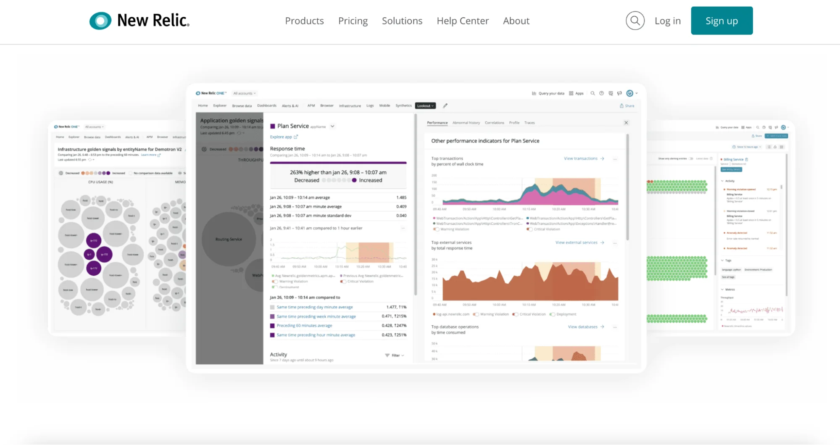Click the purple swatch for Preceding 60 minutes average
Screen dimensions: 840x445
(272, 326)
